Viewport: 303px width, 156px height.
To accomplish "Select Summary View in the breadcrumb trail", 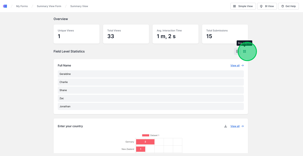I will tap(78, 6).
